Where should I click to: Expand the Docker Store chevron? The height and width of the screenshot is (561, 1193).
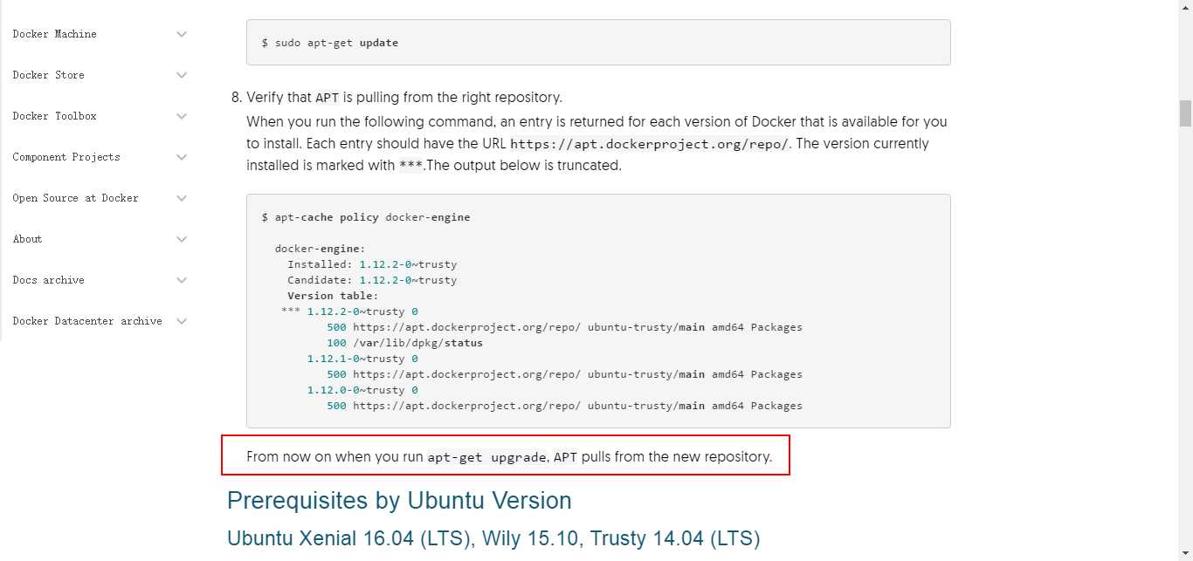182,75
